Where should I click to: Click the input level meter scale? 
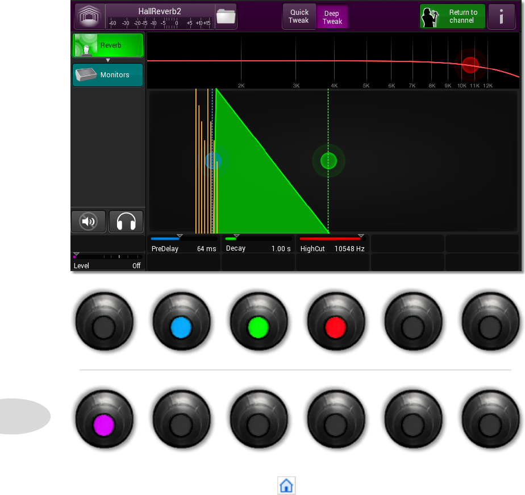[x=160, y=23]
